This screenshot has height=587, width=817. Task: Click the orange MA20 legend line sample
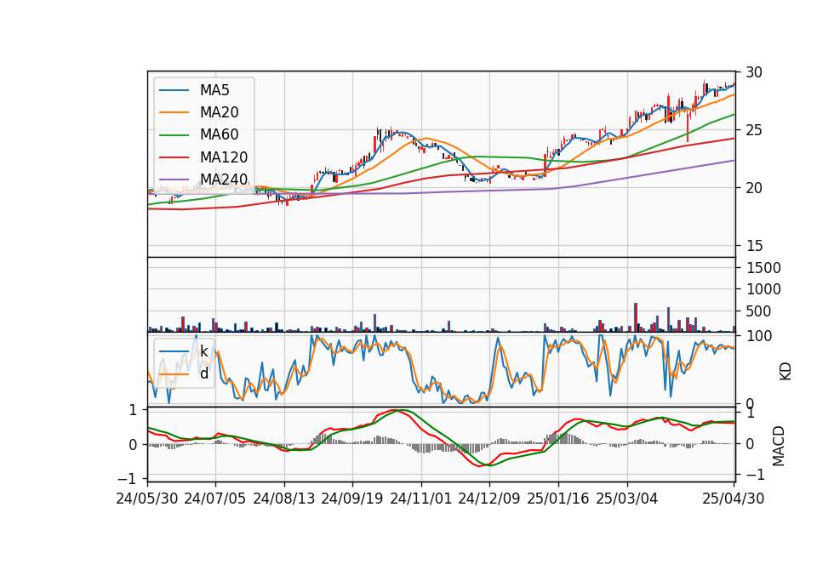[x=174, y=112]
